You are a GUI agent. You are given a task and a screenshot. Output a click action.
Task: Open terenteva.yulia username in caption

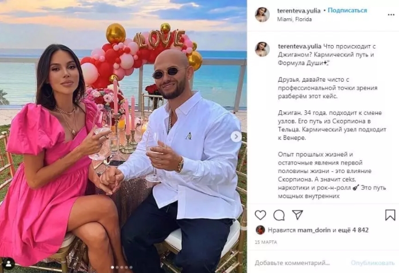300,46
